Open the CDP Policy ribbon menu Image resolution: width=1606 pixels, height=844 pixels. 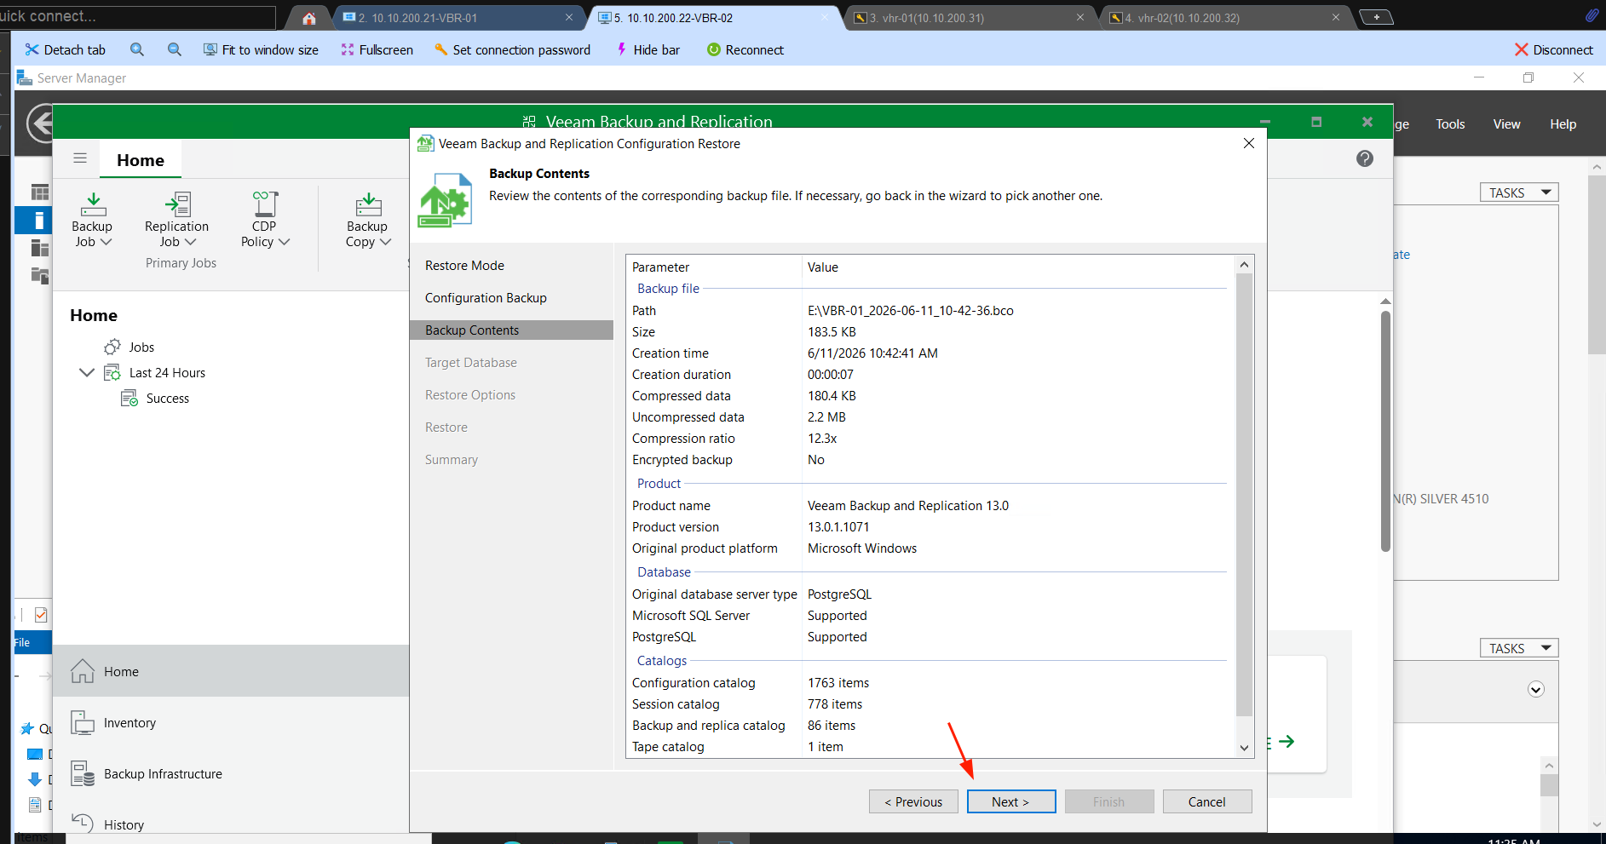(x=265, y=220)
